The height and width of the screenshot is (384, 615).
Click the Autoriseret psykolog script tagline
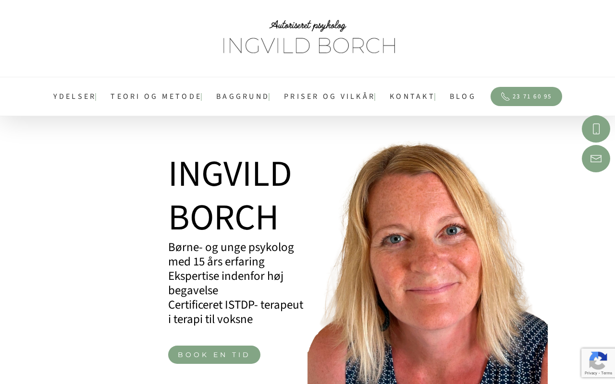pyautogui.click(x=308, y=25)
